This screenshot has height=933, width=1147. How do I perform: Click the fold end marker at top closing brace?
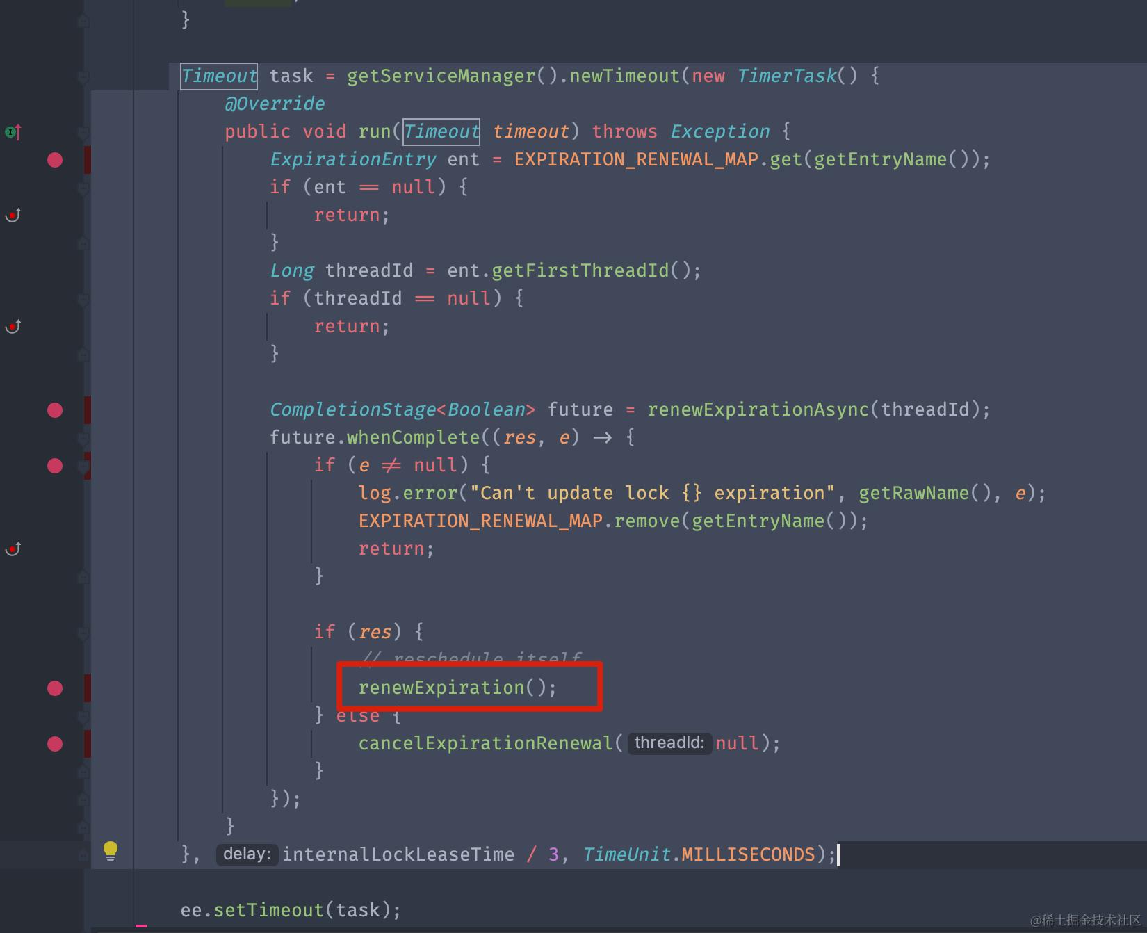pyautogui.click(x=83, y=21)
